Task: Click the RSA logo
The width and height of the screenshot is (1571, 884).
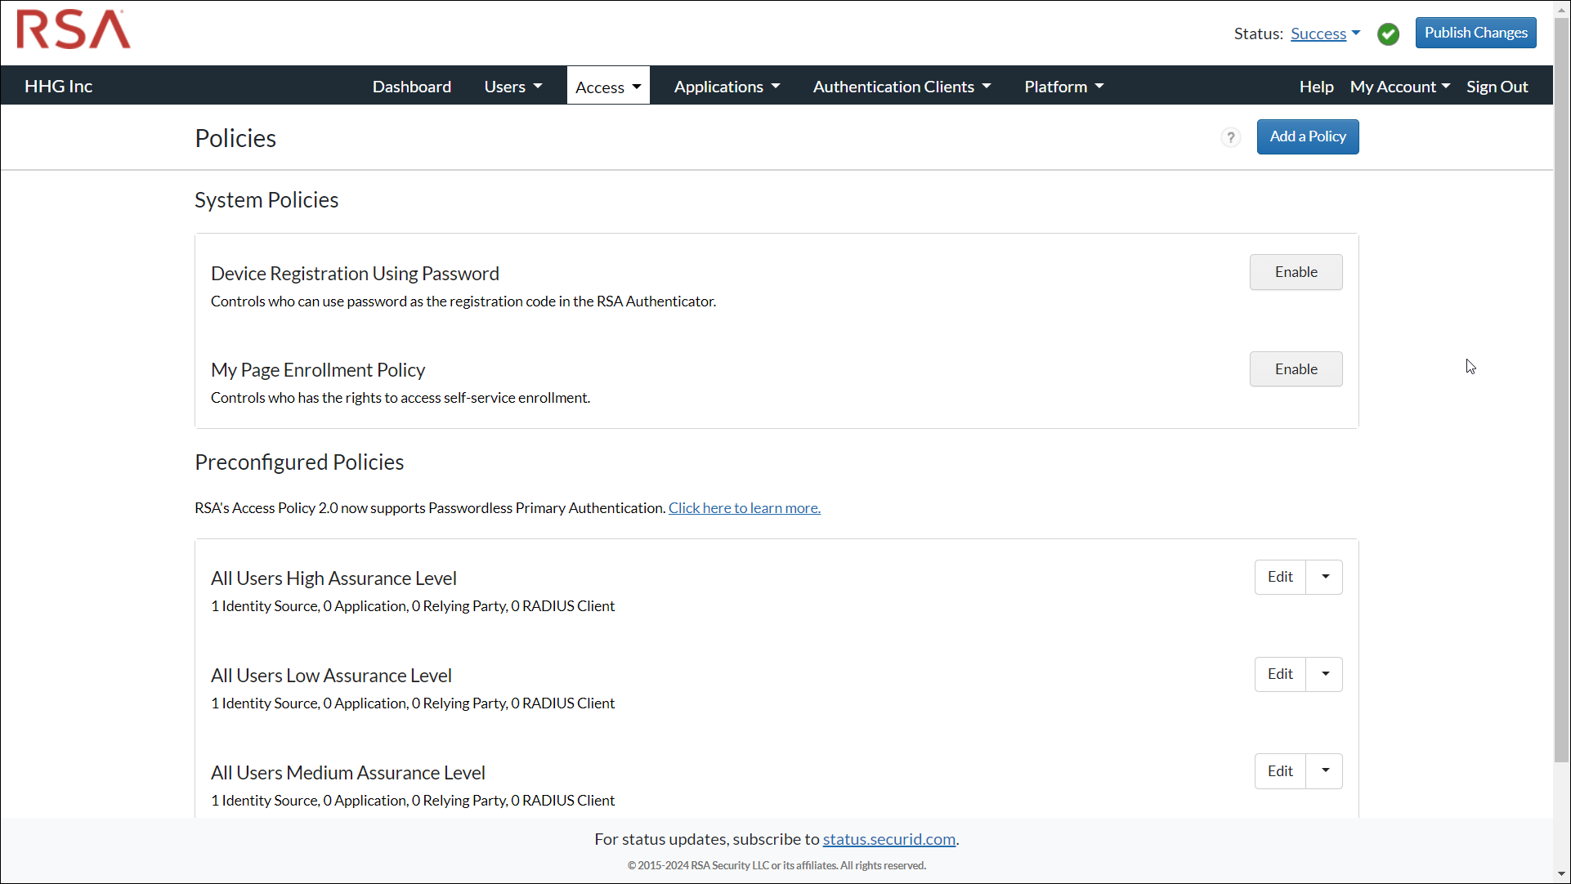Action: click(x=72, y=29)
